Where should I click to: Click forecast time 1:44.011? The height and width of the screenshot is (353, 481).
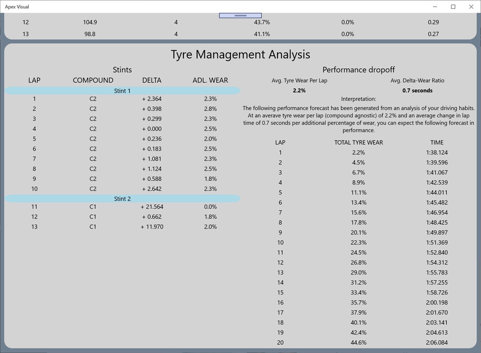coord(437,192)
